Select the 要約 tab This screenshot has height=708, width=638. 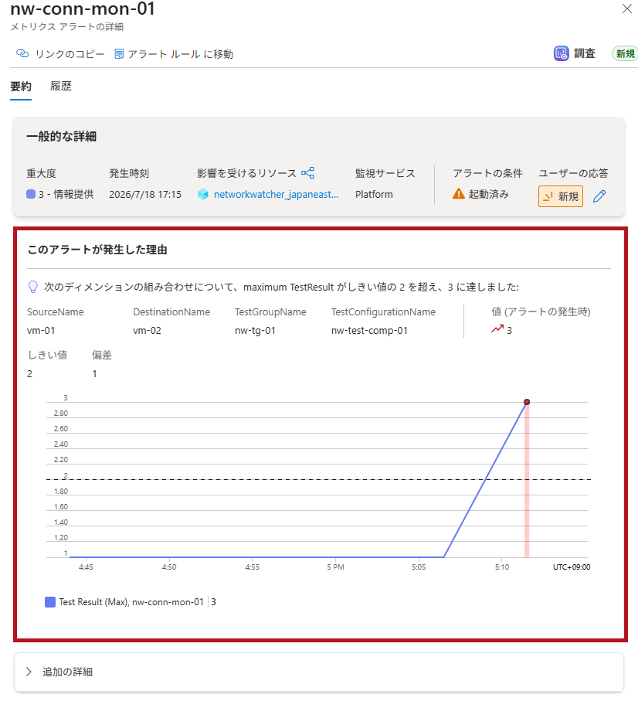coord(21,87)
